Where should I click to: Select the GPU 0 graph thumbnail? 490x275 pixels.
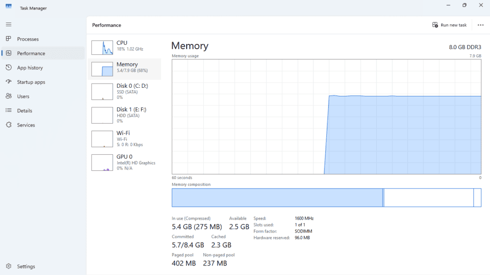pos(102,162)
